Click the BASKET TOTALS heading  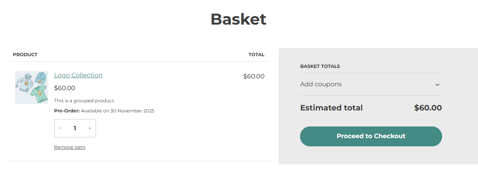(320, 66)
